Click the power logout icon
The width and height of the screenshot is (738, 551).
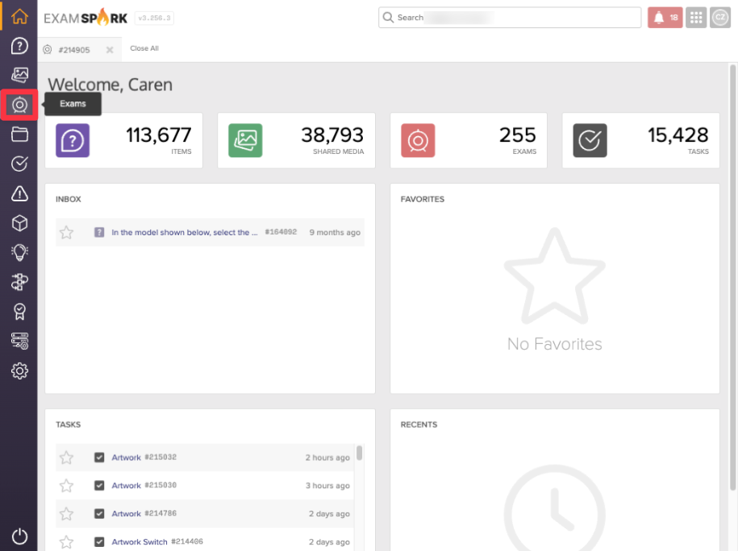point(19,536)
